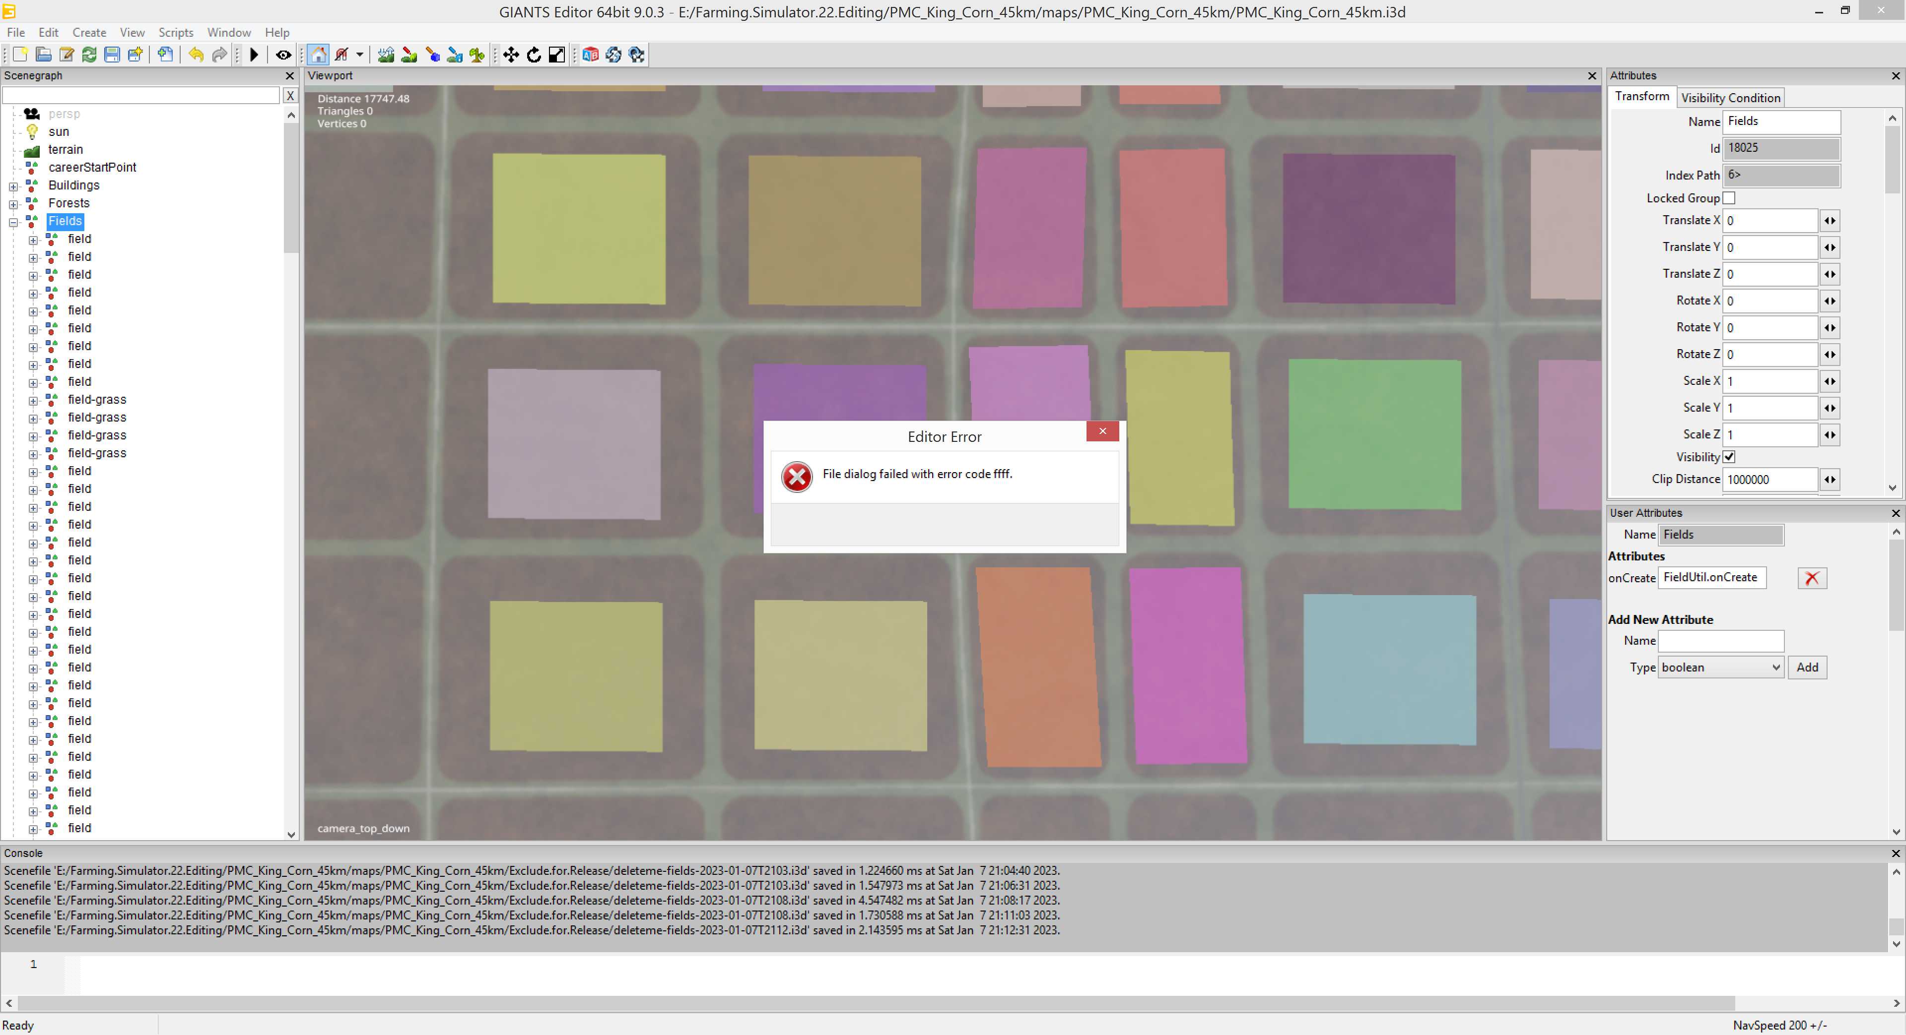Toggle the home navigation mode button

pos(318,55)
